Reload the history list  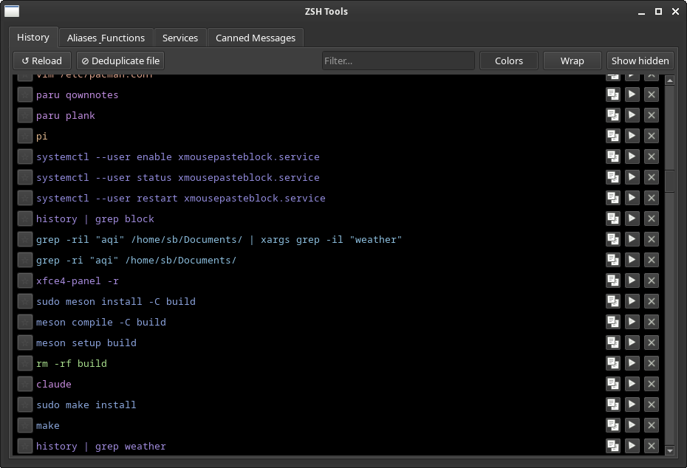coord(42,61)
